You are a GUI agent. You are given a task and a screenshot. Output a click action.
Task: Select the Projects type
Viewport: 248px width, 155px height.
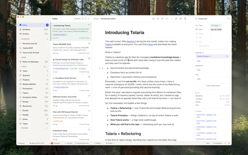pyautogui.click(x=34, y=80)
